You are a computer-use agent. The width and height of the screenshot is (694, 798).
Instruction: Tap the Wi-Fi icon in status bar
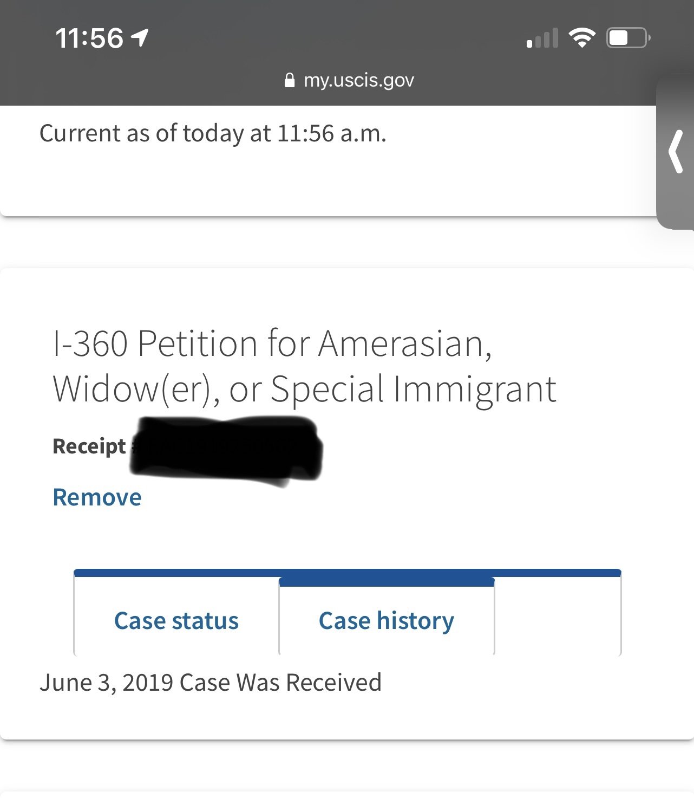pos(581,38)
